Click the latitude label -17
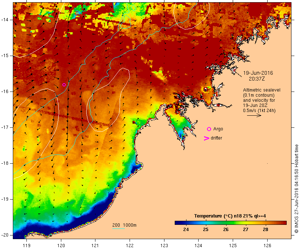This screenshot has height=249, width=301. click(5, 127)
